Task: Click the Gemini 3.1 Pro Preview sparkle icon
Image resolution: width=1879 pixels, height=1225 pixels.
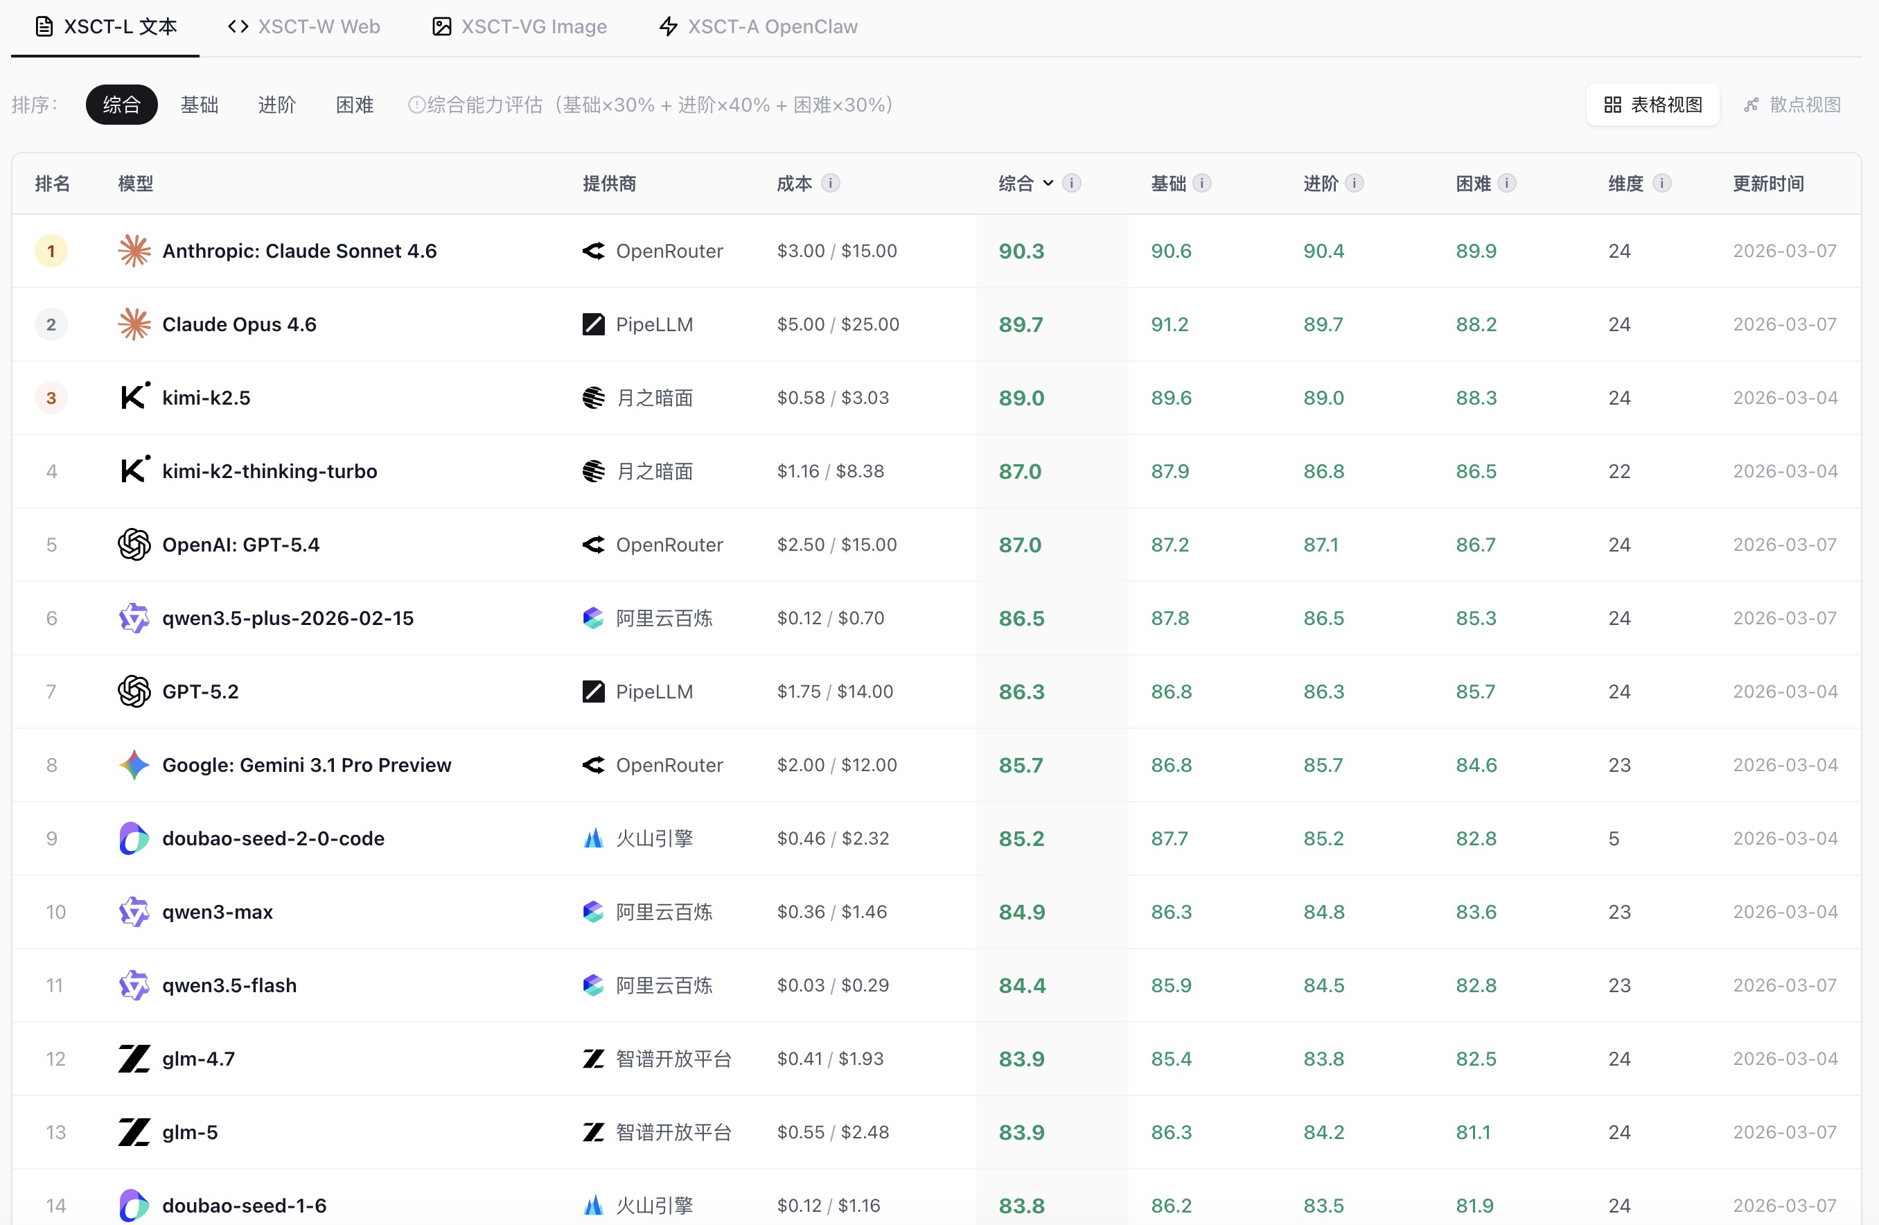Action: pos(134,765)
